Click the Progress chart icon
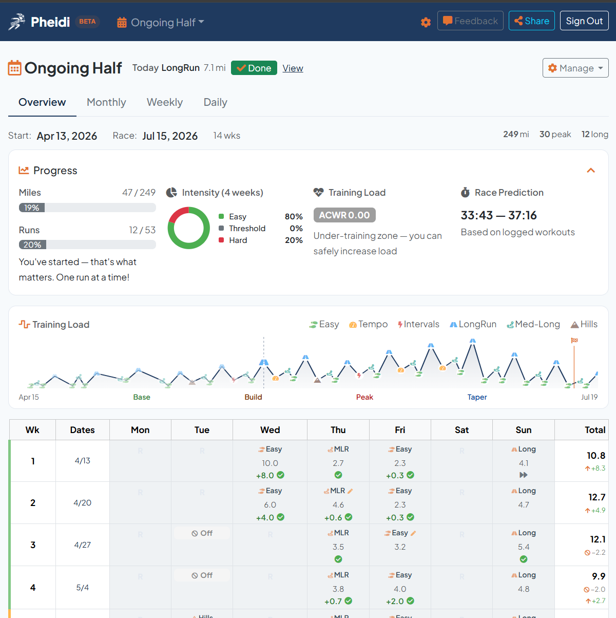The image size is (616, 618). [x=24, y=170]
